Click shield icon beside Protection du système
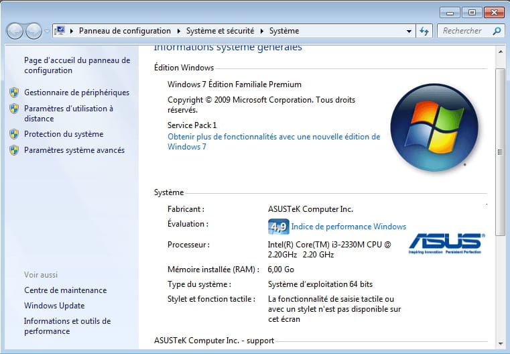 point(14,134)
